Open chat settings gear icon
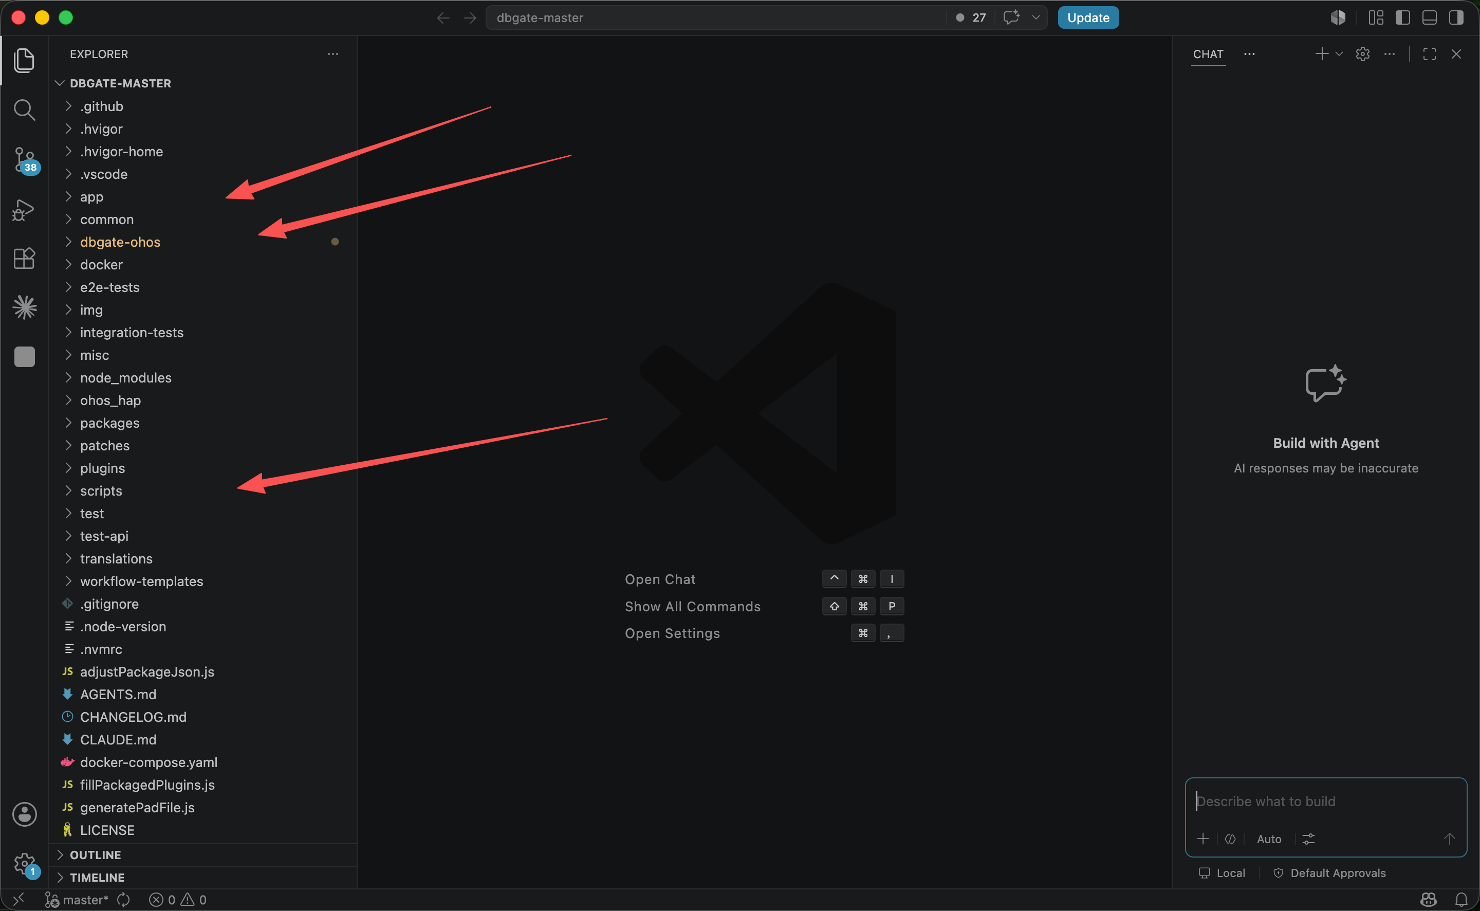The width and height of the screenshot is (1480, 911). (1363, 53)
